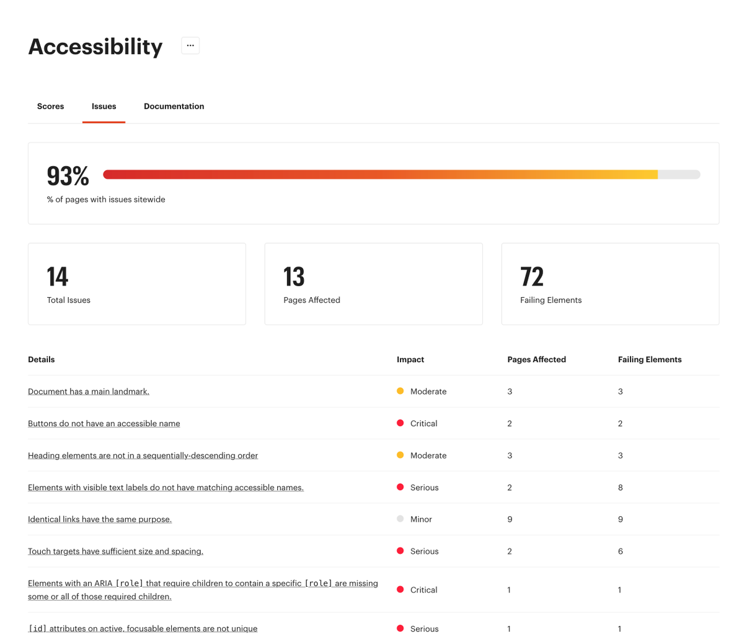Click failing elements value 8 in visible labels row

coord(621,488)
